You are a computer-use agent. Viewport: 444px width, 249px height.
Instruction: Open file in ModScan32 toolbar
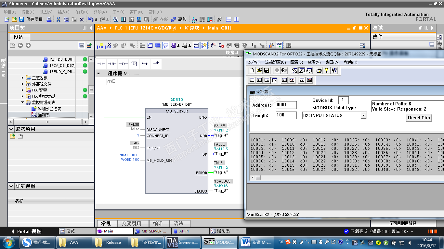(259, 70)
